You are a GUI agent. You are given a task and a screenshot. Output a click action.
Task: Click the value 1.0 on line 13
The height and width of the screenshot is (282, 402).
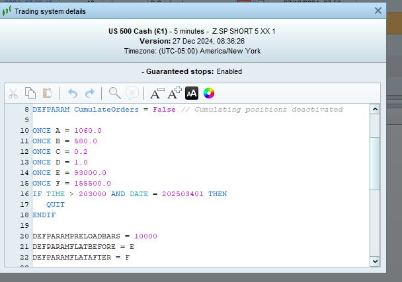coord(81,162)
